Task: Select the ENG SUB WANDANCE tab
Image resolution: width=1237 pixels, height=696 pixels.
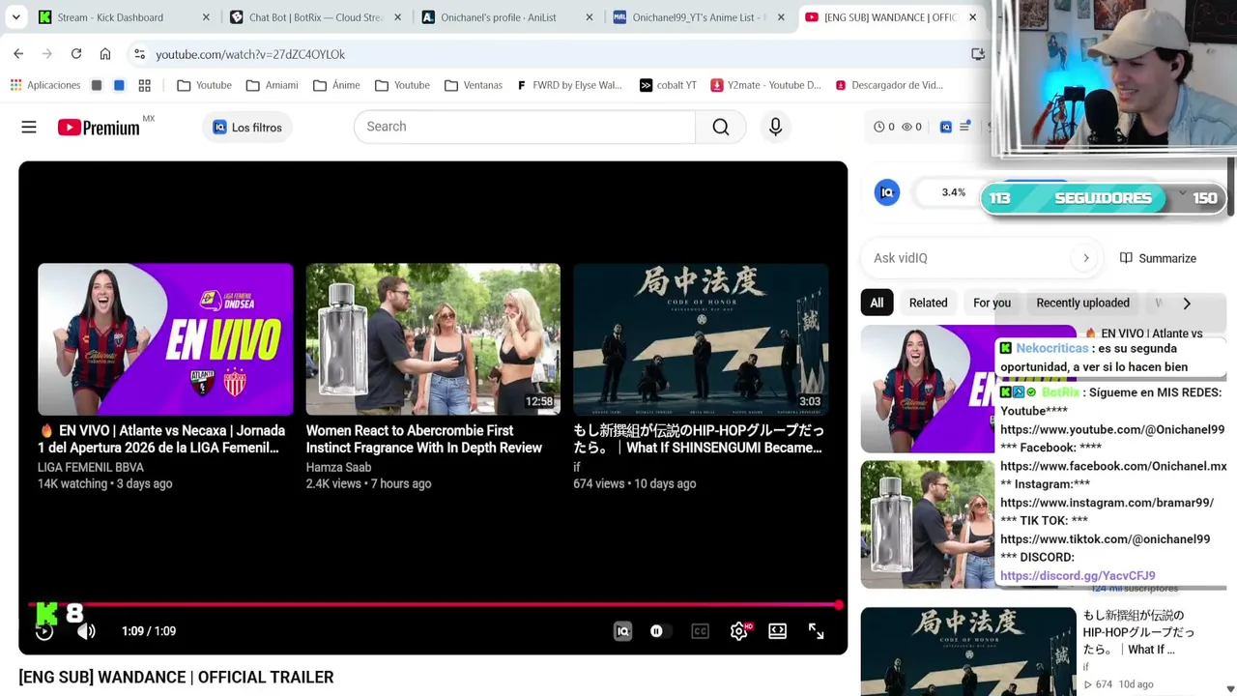Action: click(890, 17)
